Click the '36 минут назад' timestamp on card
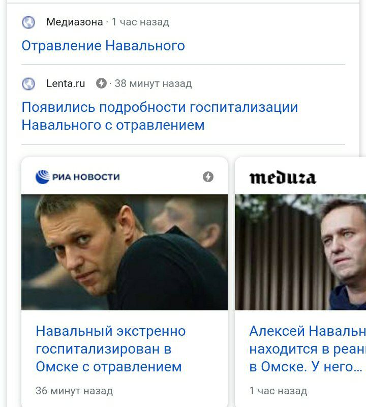366x407 pixels. tap(74, 391)
